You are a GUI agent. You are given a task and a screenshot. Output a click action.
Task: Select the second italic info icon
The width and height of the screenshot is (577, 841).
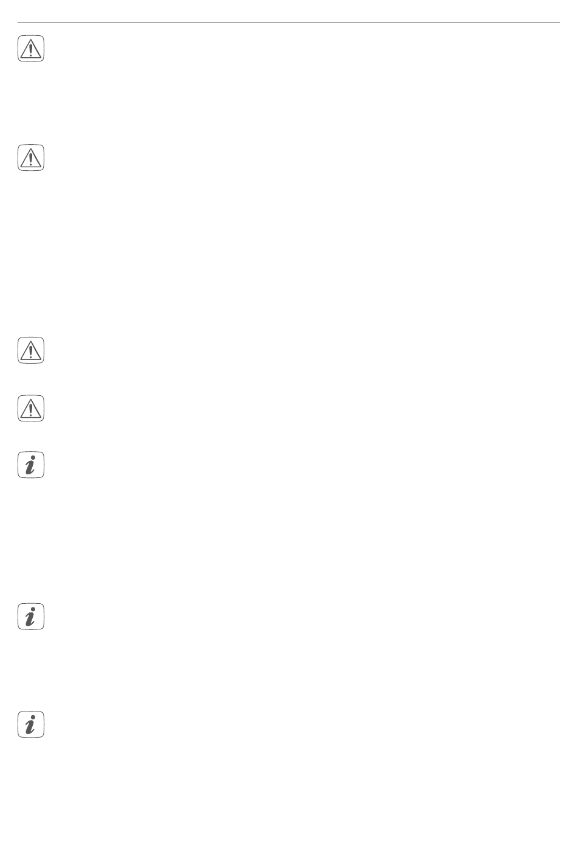coord(30,617)
